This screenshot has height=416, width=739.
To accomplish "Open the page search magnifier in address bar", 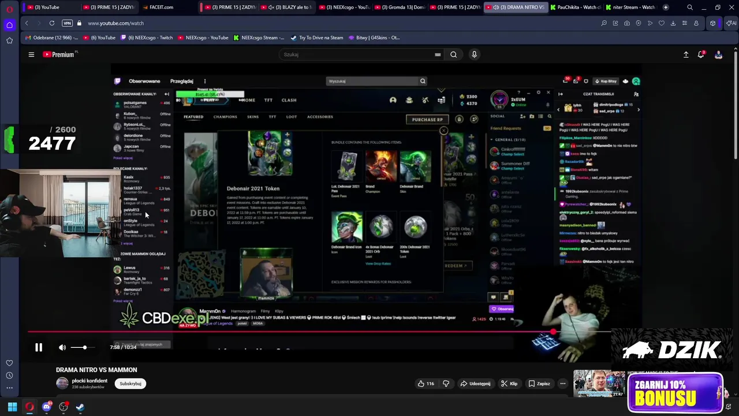I will [604, 23].
